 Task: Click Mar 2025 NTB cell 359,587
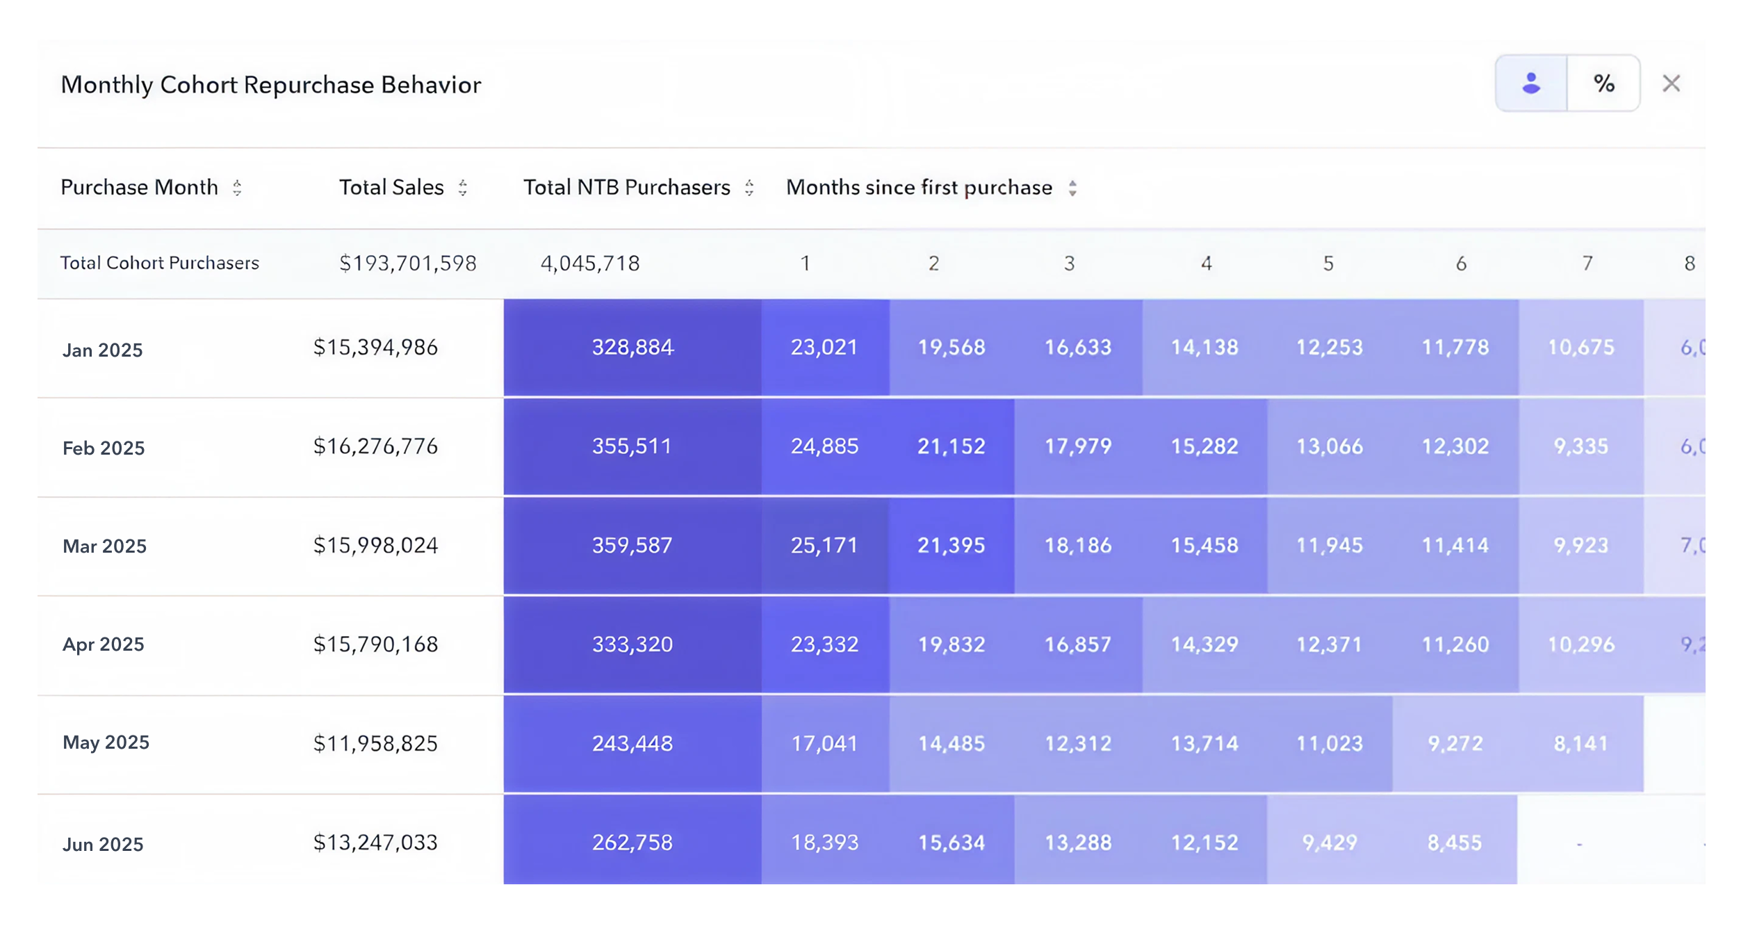[x=632, y=545]
